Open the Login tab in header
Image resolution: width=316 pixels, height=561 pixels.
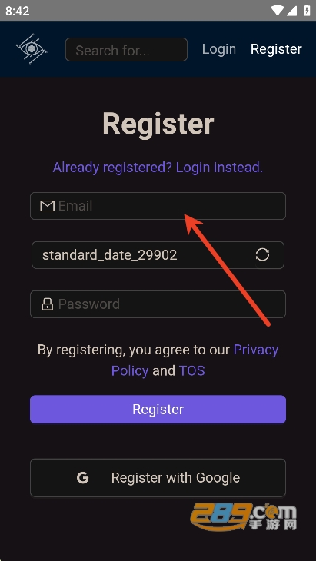click(219, 49)
